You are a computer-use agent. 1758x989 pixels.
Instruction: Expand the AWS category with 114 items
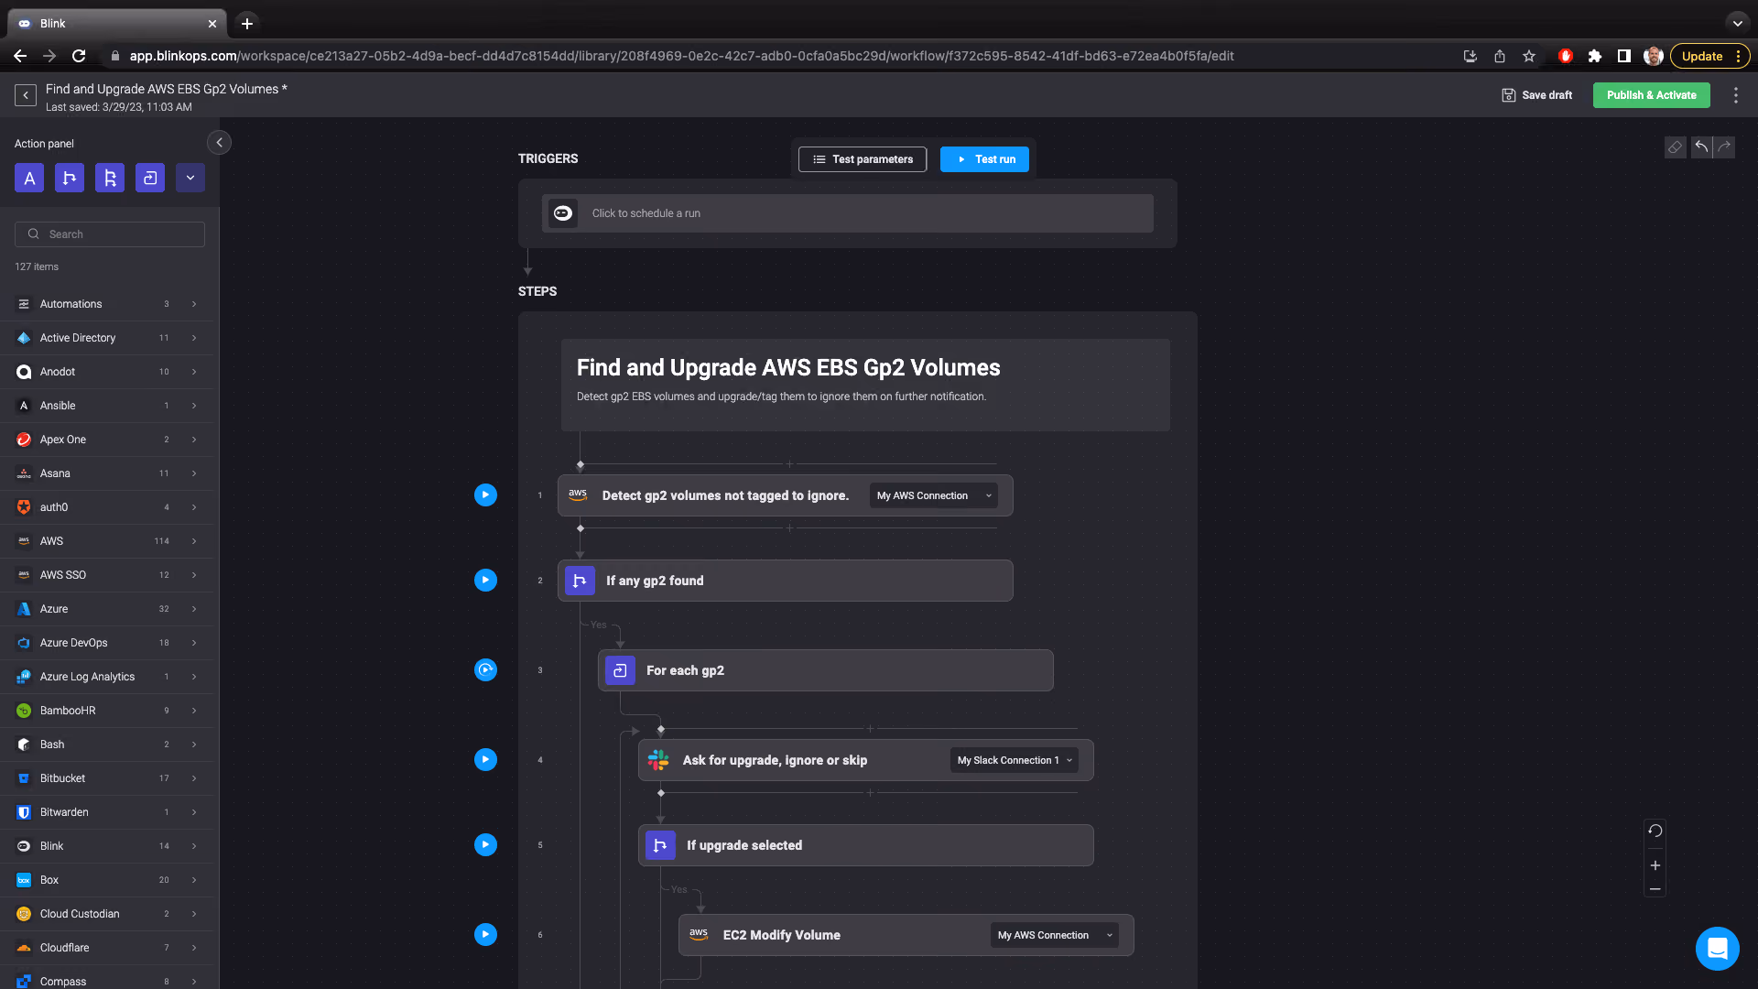[x=106, y=541]
